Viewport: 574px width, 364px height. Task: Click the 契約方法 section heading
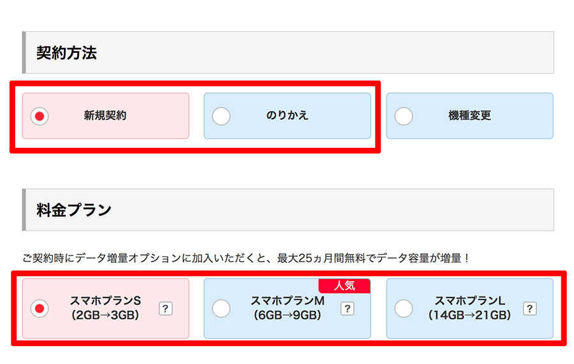(66, 53)
